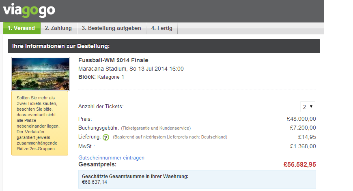This screenshot has width=353, height=191.
Task: Click the estimated total €68.637,14
Action: tap(94, 182)
